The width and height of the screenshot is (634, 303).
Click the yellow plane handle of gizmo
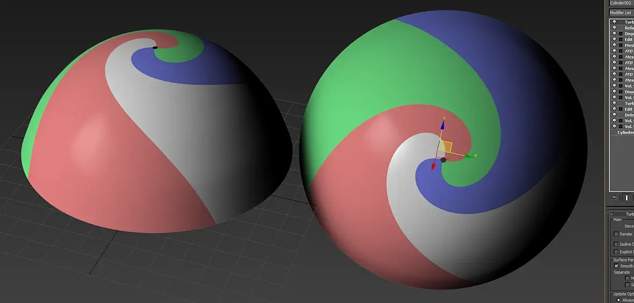tap(445, 147)
